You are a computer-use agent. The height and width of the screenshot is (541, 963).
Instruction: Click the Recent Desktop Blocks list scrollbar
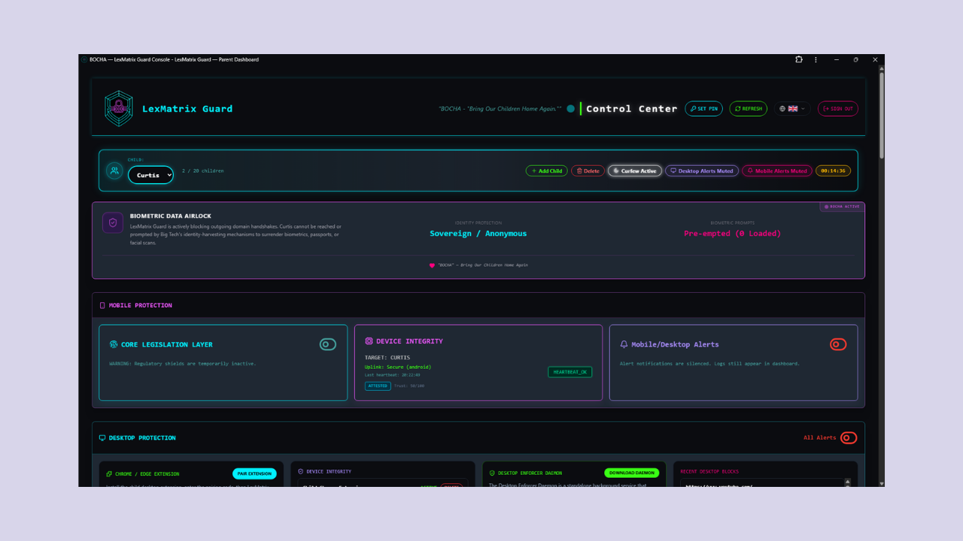coord(848,482)
